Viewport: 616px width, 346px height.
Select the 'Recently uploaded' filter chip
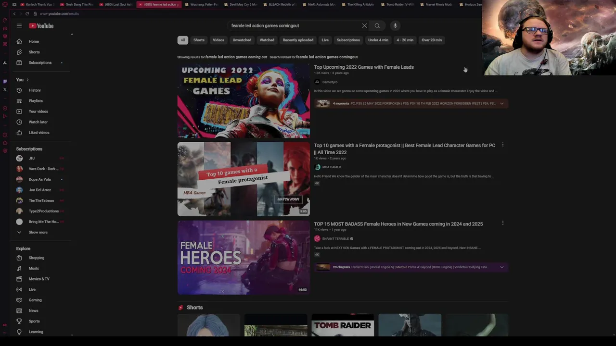[x=298, y=40]
